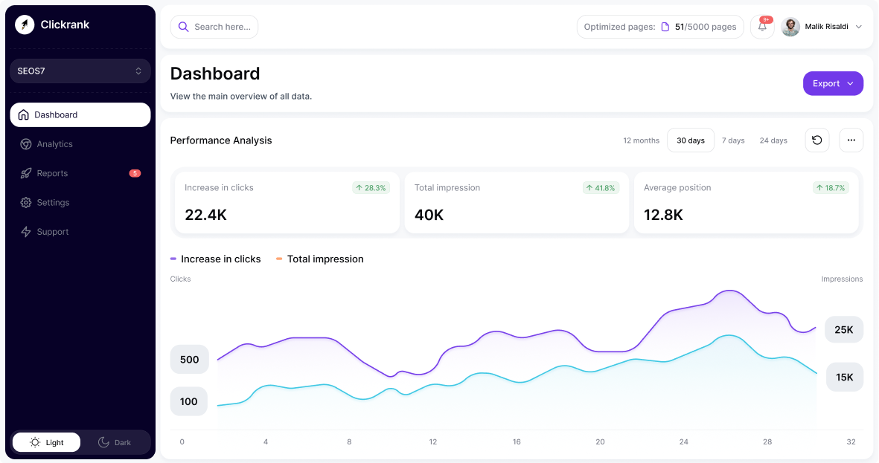
Task: Click the refresh icon in Performance Analysis
Action: pos(816,140)
